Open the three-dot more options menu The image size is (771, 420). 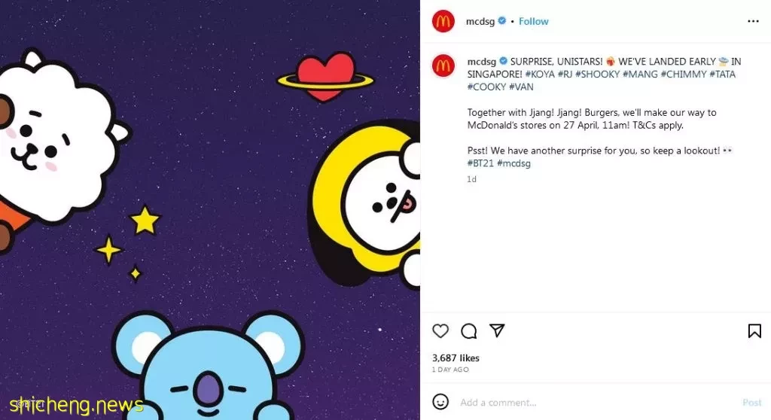click(753, 21)
